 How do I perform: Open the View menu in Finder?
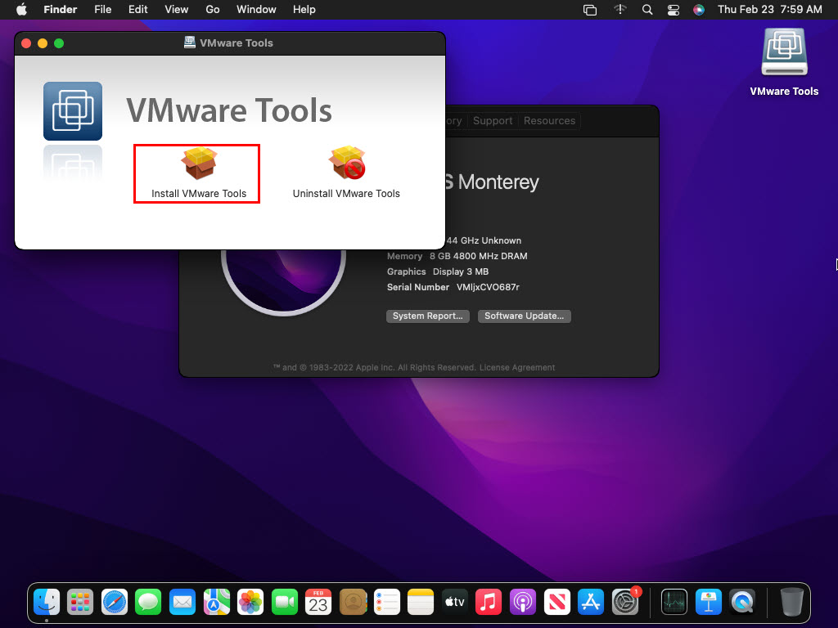click(x=176, y=10)
